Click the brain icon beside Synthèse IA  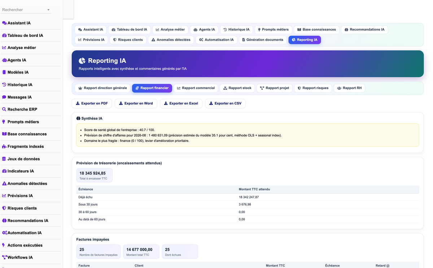pyautogui.click(x=78, y=118)
